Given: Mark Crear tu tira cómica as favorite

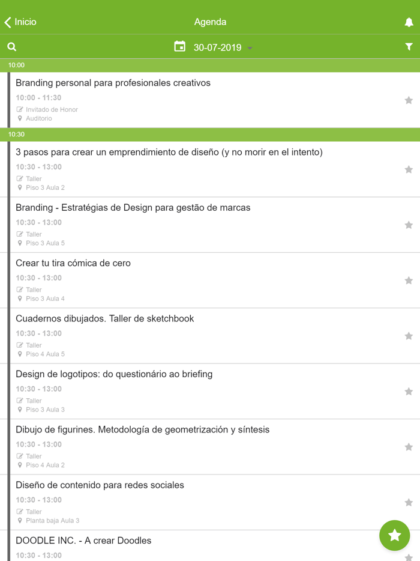Looking at the screenshot, I should pyautogui.click(x=409, y=280).
